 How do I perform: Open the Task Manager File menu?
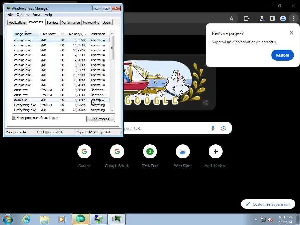(x=10, y=15)
